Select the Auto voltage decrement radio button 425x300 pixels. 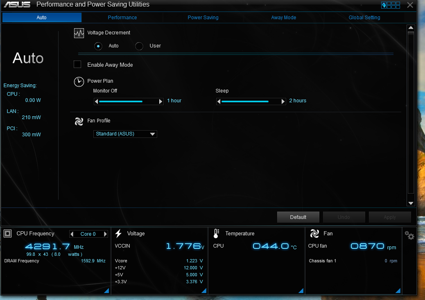(x=98, y=46)
